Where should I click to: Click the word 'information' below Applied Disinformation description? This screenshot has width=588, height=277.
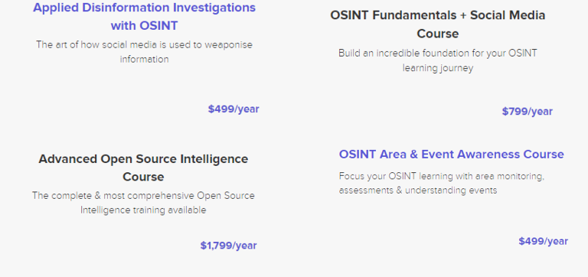(x=145, y=59)
